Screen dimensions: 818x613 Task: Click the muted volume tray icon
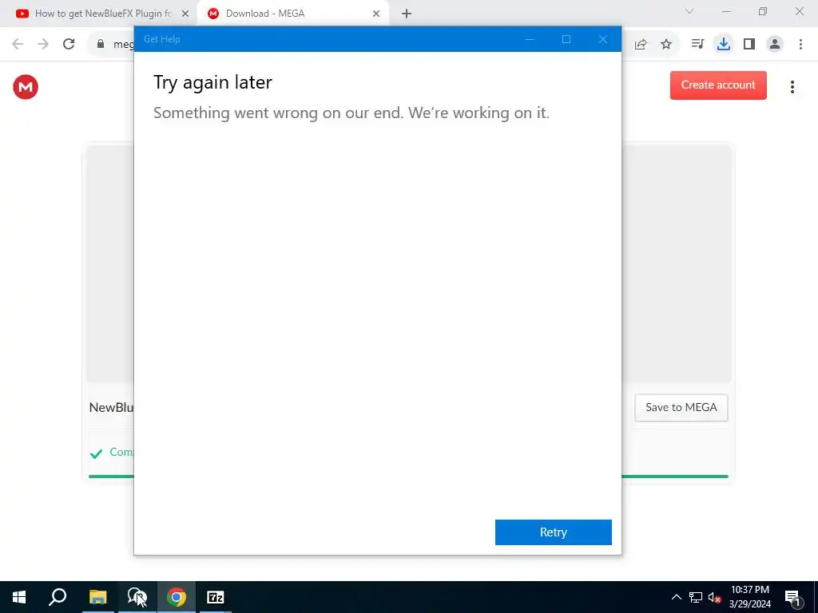(x=714, y=597)
